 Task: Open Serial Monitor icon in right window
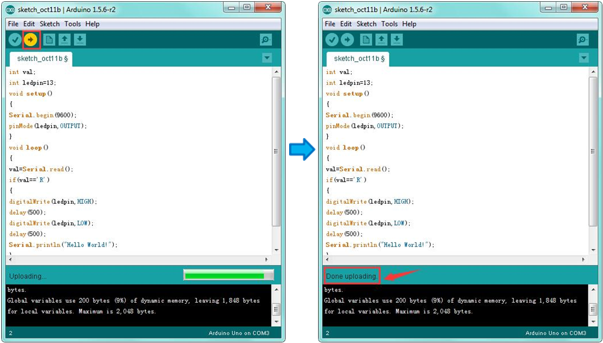pos(583,40)
